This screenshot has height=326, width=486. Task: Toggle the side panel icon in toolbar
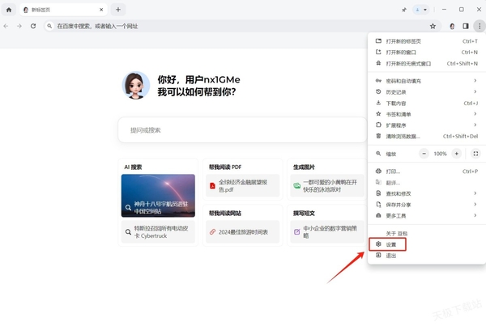pos(466,26)
